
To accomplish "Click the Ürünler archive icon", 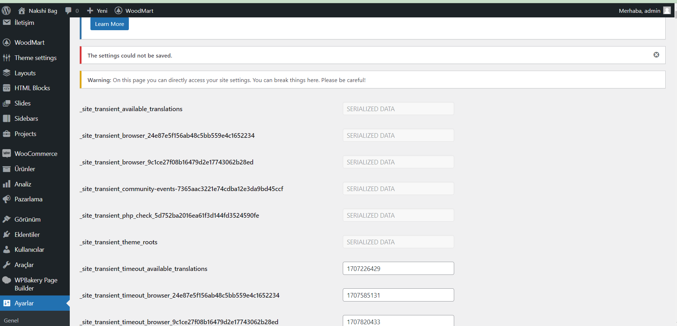I will pyautogui.click(x=7, y=169).
